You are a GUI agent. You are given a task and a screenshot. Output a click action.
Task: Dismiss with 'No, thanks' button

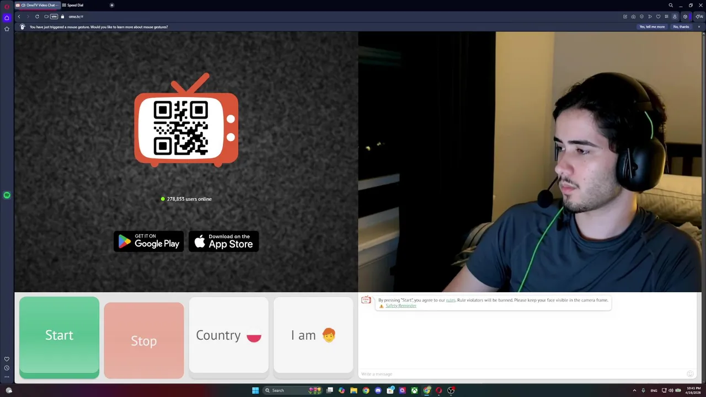click(x=681, y=26)
